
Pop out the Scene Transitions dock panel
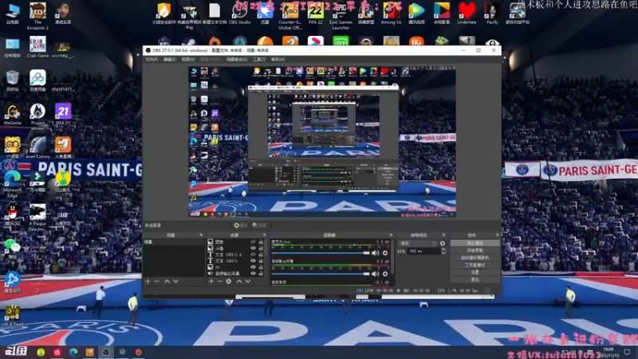443,235
